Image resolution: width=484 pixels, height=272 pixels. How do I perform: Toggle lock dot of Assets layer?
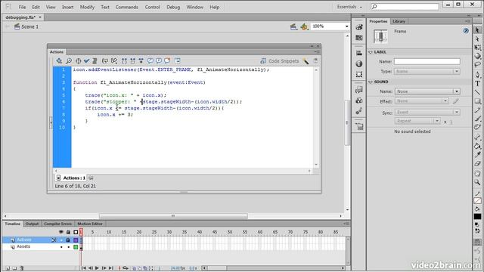(x=68, y=247)
